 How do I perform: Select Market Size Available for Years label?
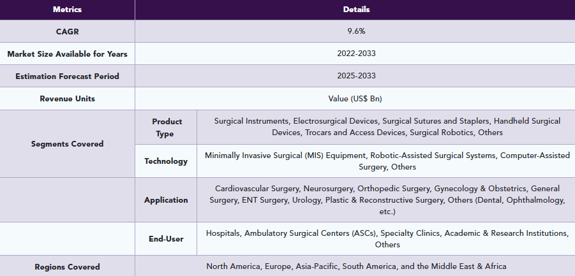pos(67,54)
